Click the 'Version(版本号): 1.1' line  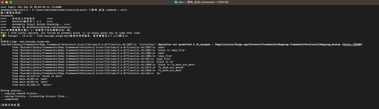pyautogui.click(x=27, y=22)
